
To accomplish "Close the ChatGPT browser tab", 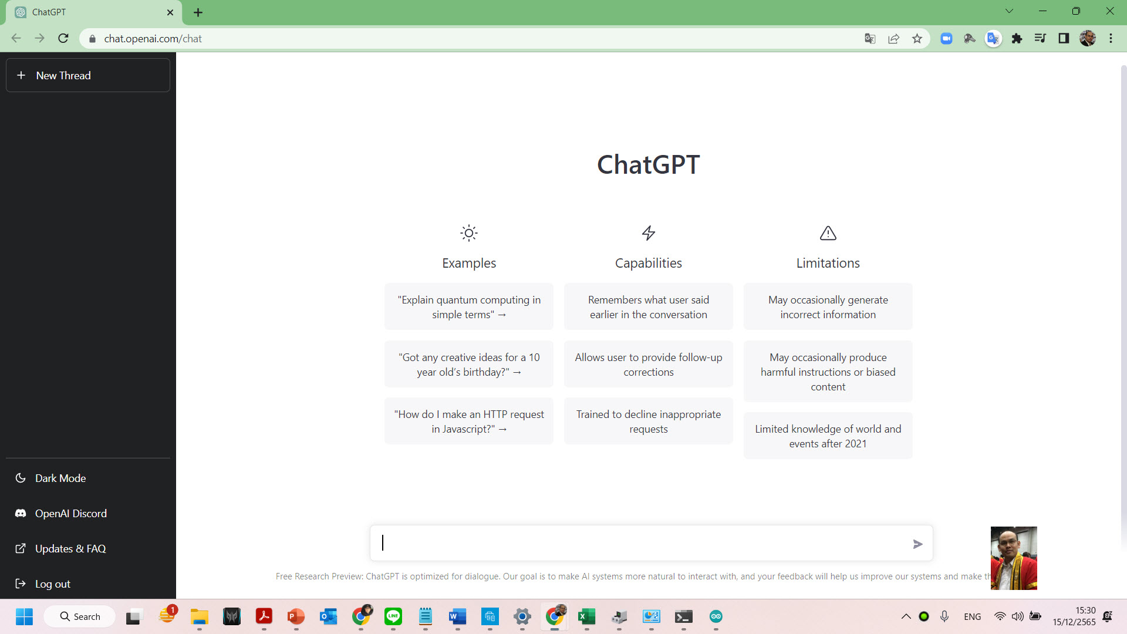I will pyautogui.click(x=170, y=12).
